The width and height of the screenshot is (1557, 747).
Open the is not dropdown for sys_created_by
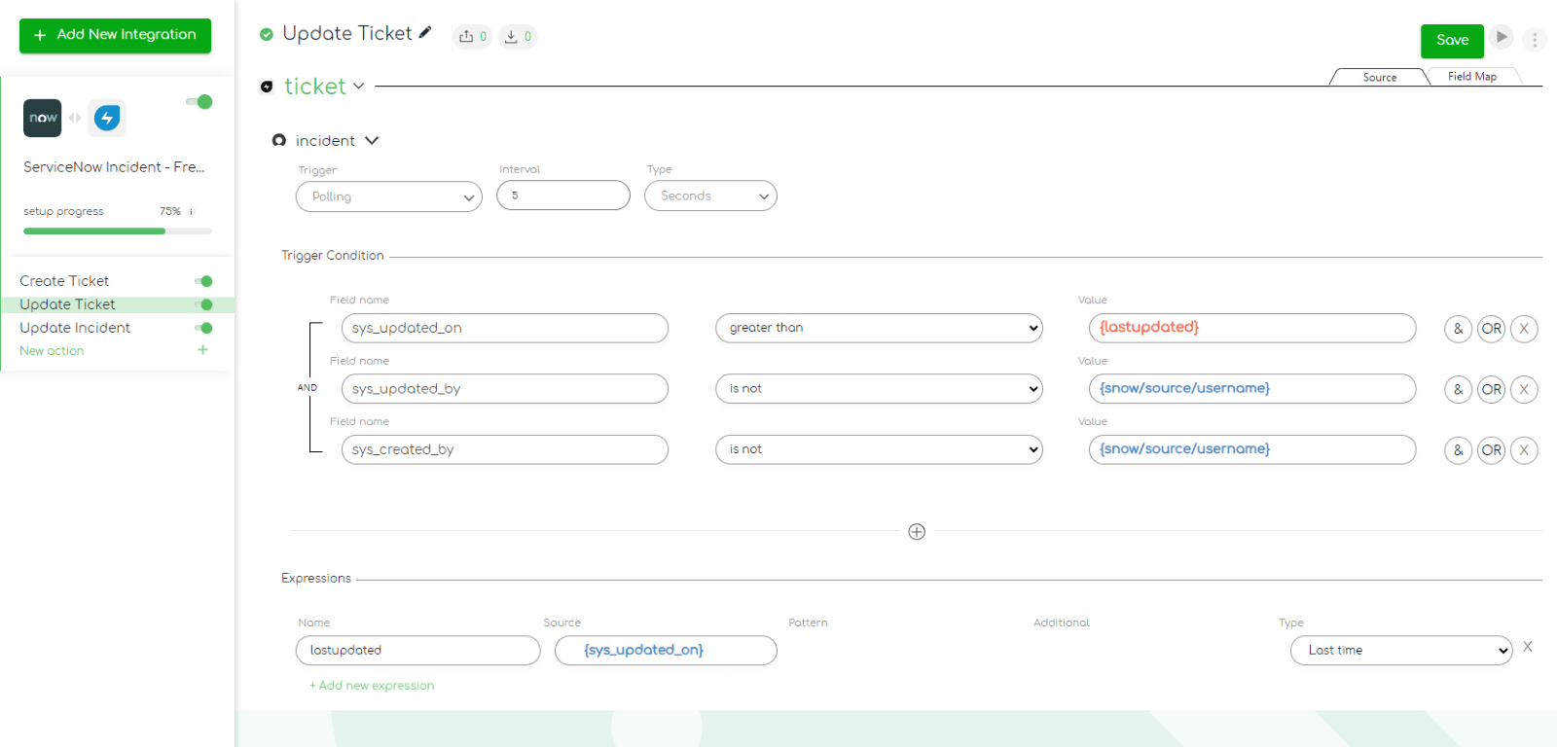(x=879, y=449)
